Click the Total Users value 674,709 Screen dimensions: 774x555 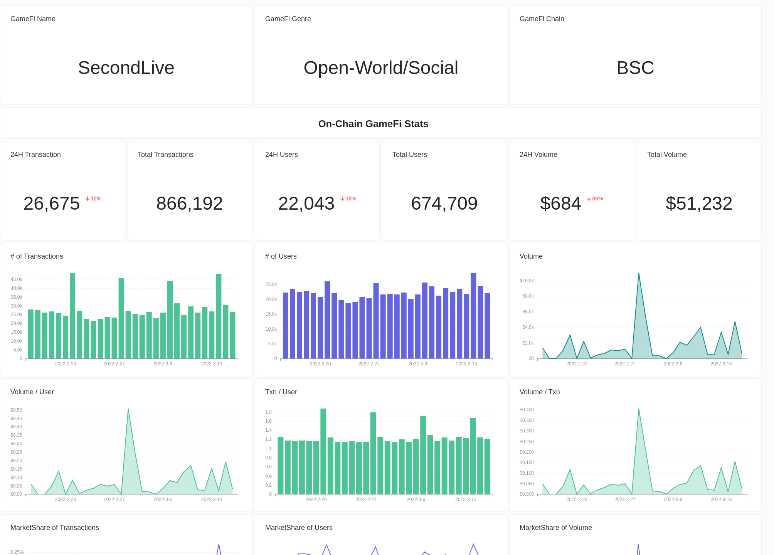click(444, 203)
